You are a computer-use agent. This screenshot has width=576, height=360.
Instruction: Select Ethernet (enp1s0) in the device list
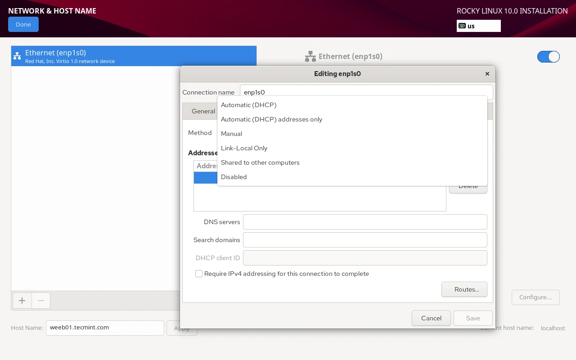(134, 56)
